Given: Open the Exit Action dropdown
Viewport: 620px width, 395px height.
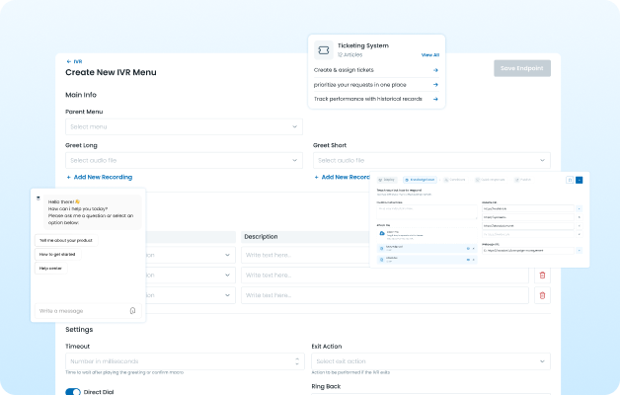Looking at the screenshot, I should (x=430, y=361).
